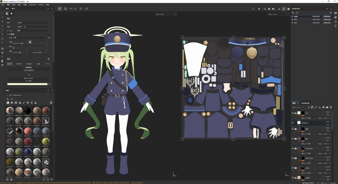Open the camera video options icon
This screenshot has width=338, height=184.
[x=273, y=9]
